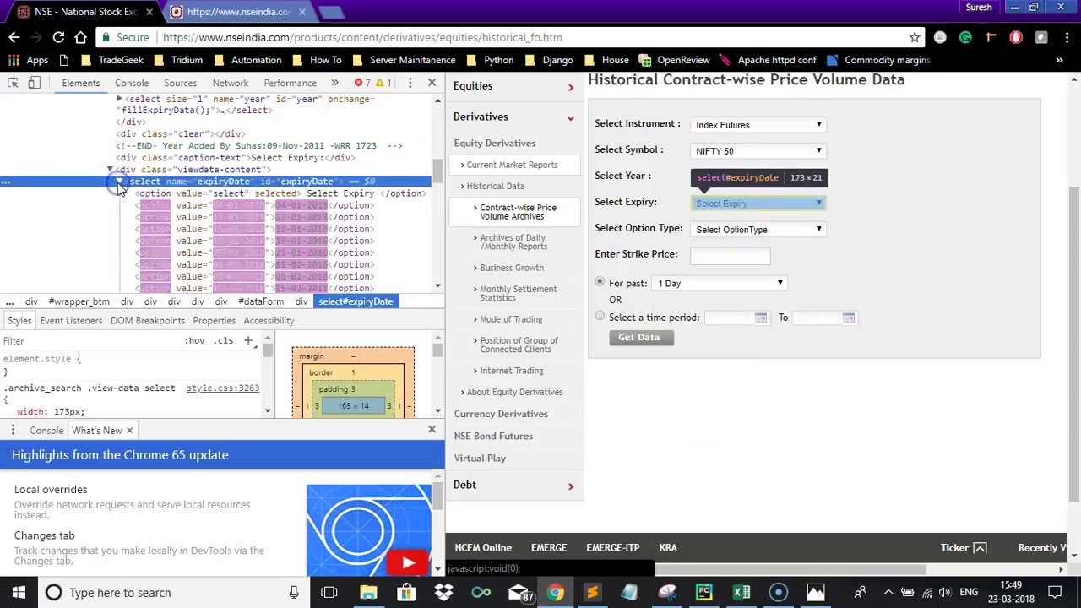Open the TradeGeek bookmark folder
Screen dimensions: 1081x608
click(x=112, y=60)
